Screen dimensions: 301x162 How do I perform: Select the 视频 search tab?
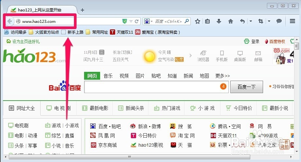pyautogui.click(x=124, y=76)
